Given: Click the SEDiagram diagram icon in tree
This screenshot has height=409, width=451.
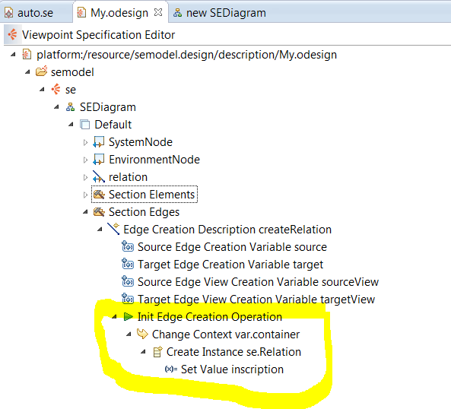Looking at the screenshot, I should [71, 107].
